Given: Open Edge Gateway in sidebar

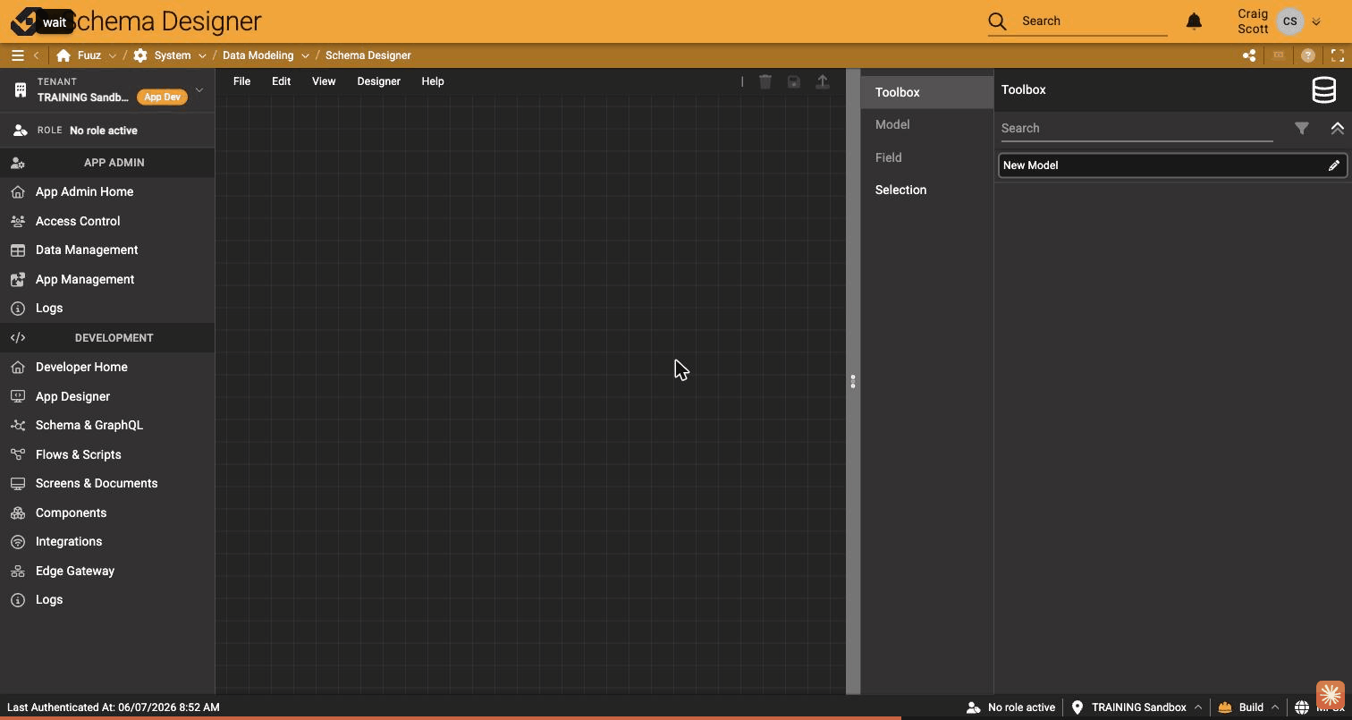Looking at the screenshot, I should pyautogui.click(x=107, y=571).
